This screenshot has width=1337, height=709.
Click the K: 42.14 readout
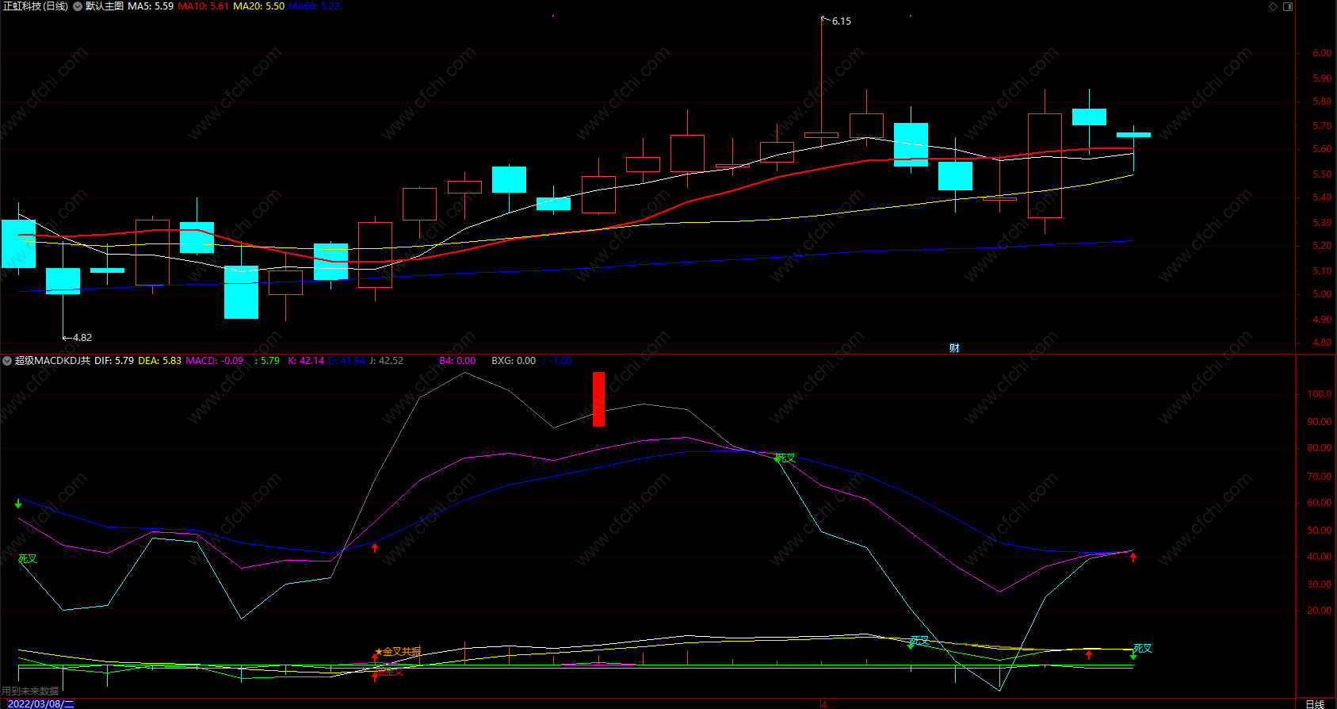pos(306,361)
